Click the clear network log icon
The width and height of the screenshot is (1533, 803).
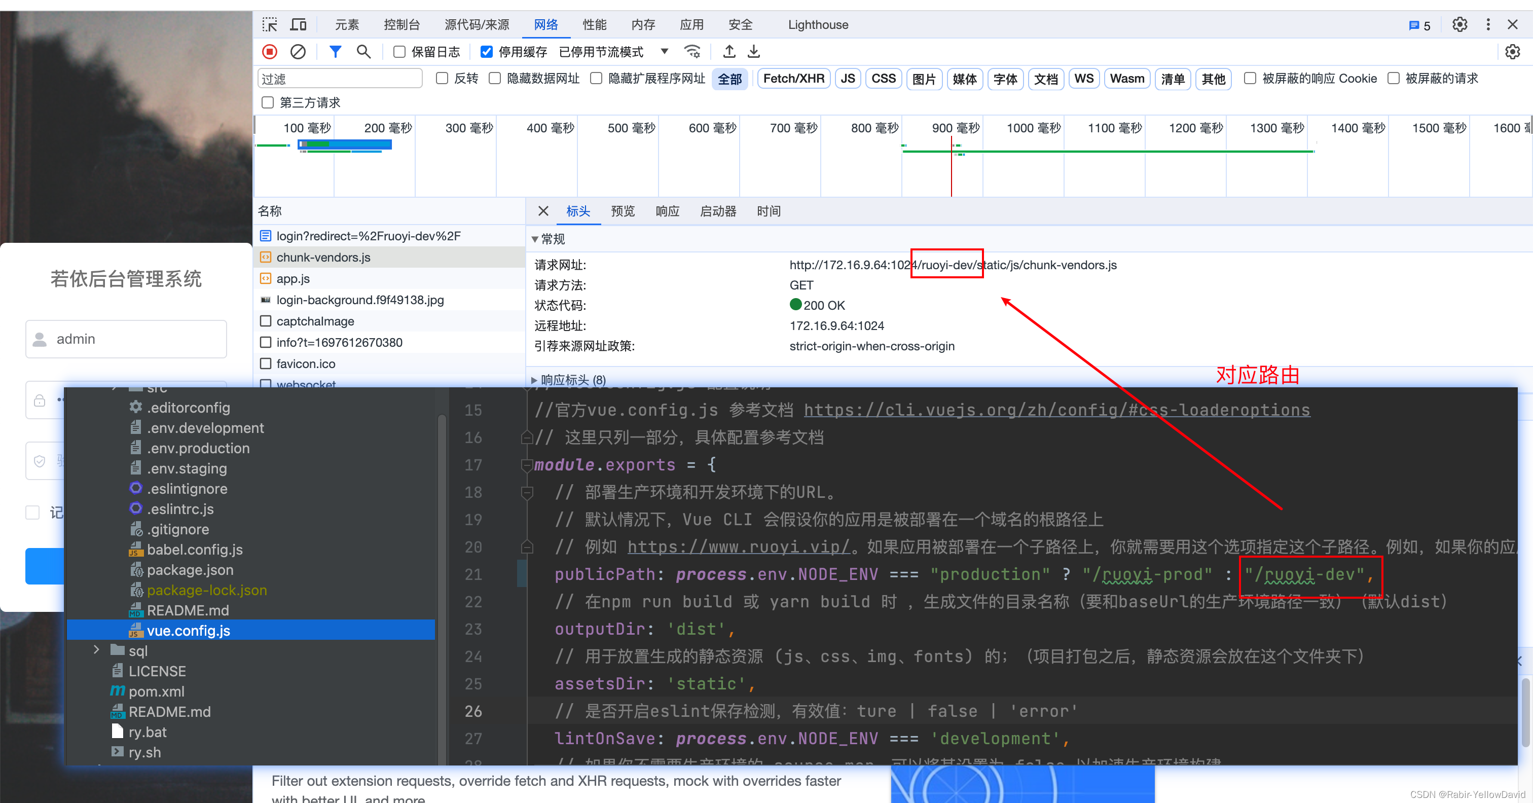pyautogui.click(x=298, y=52)
